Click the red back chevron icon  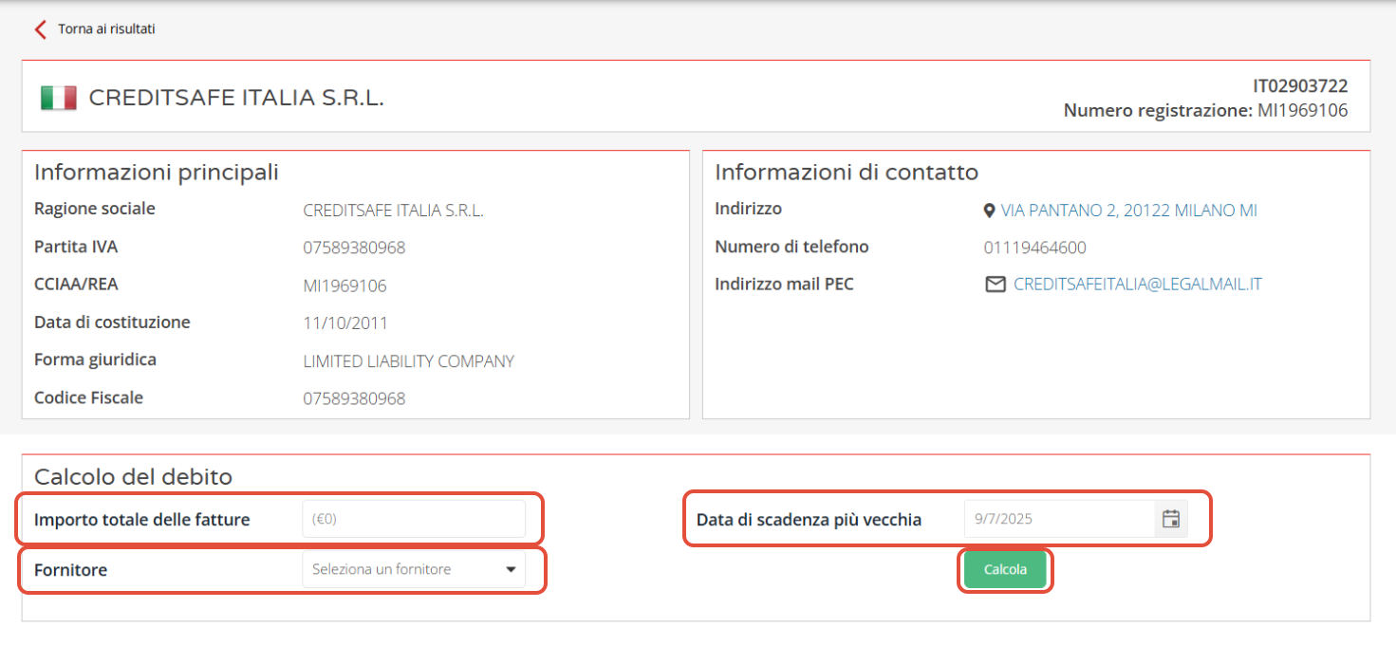[x=40, y=29]
